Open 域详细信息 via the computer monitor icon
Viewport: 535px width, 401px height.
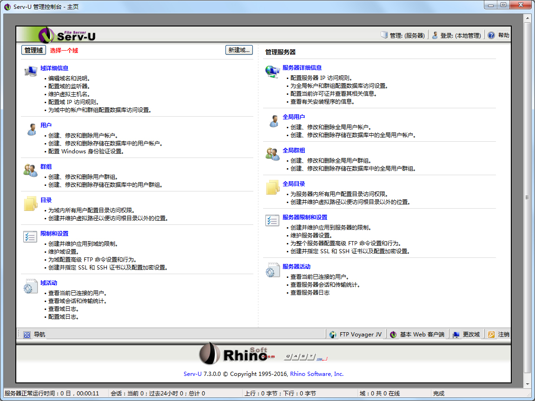pos(31,71)
